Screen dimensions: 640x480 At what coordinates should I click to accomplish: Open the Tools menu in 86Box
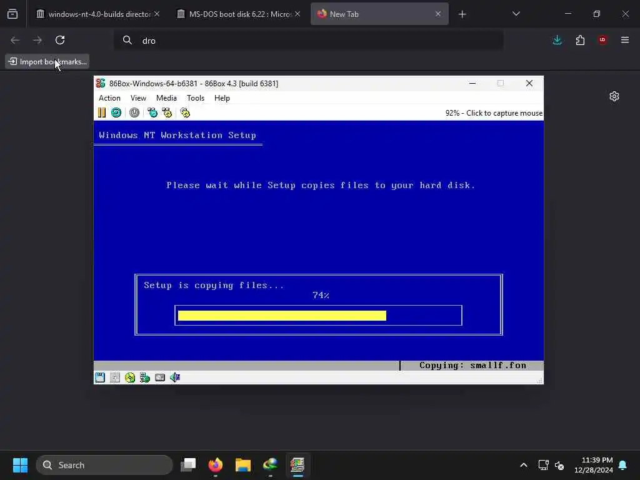point(196,98)
